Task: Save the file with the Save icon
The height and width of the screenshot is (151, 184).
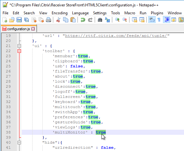Action: pos(19,20)
